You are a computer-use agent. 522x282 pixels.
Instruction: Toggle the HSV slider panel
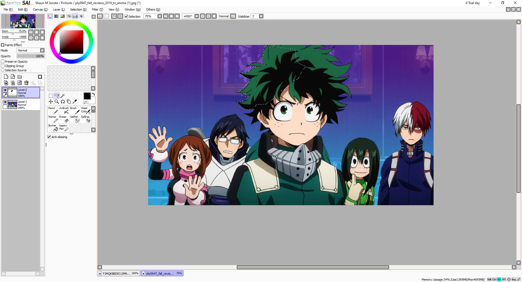[63, 16]
